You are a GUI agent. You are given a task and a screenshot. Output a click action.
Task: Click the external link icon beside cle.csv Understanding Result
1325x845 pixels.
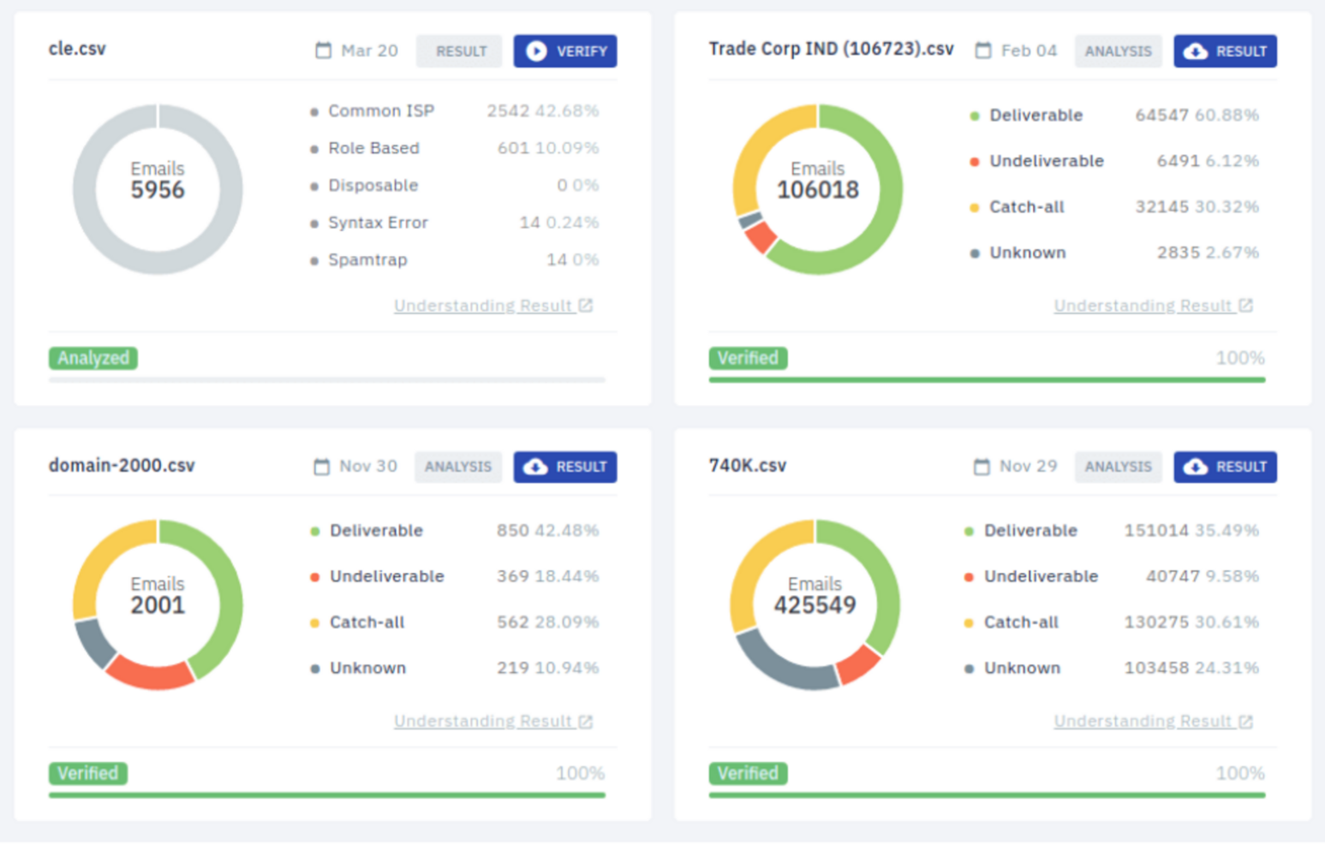coord(586,306)
